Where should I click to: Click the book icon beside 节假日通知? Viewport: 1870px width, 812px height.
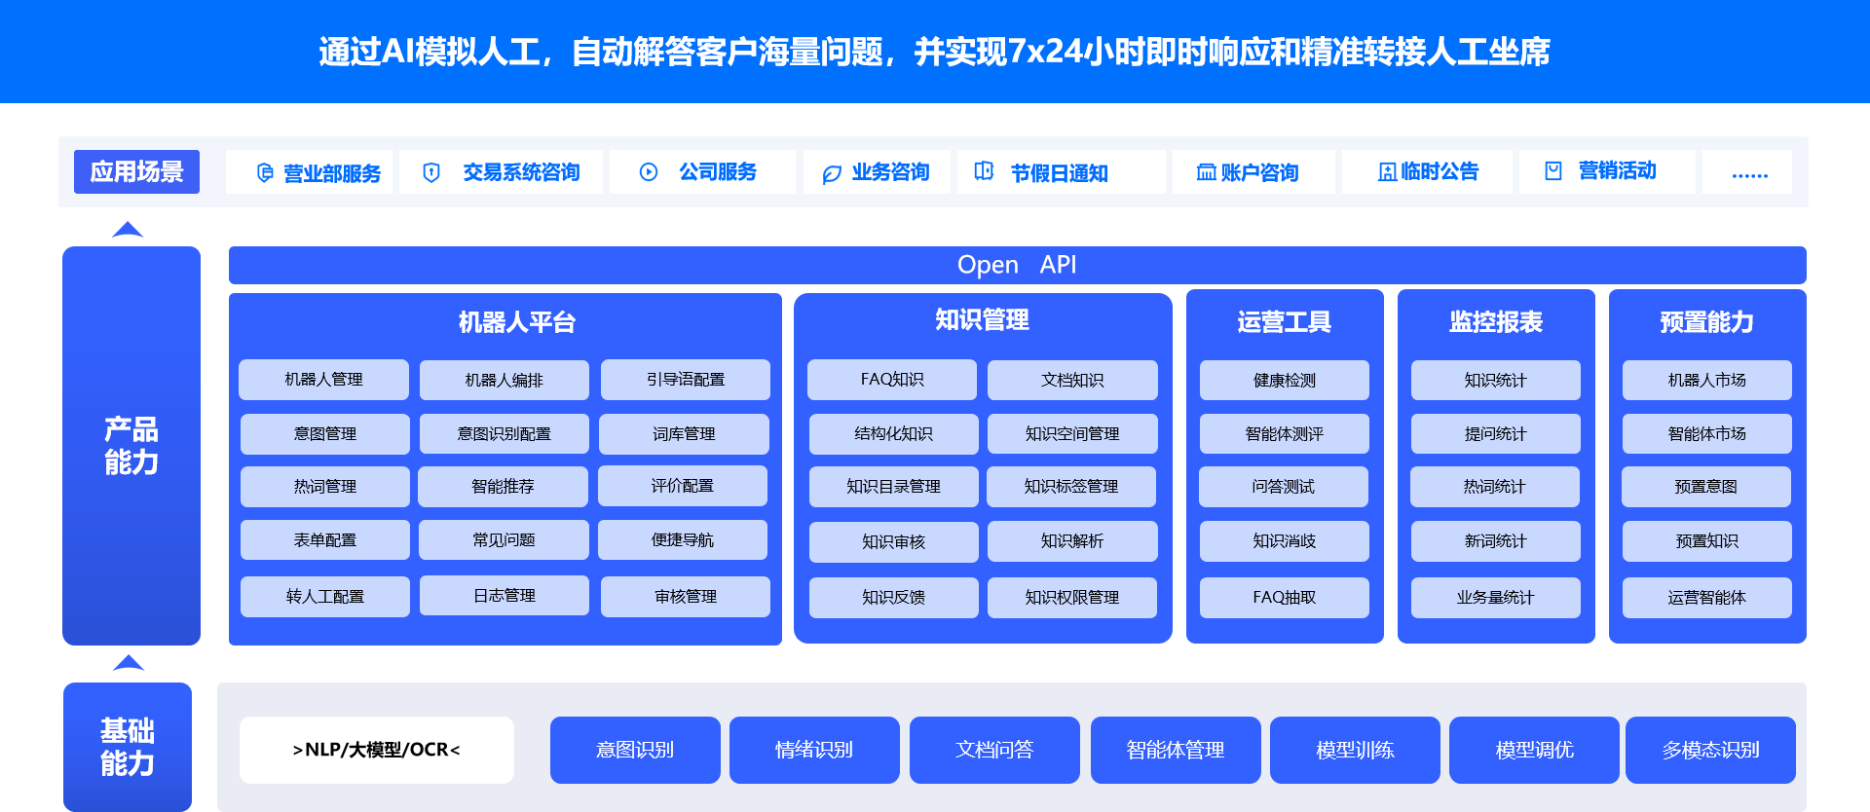coord(984,171)
